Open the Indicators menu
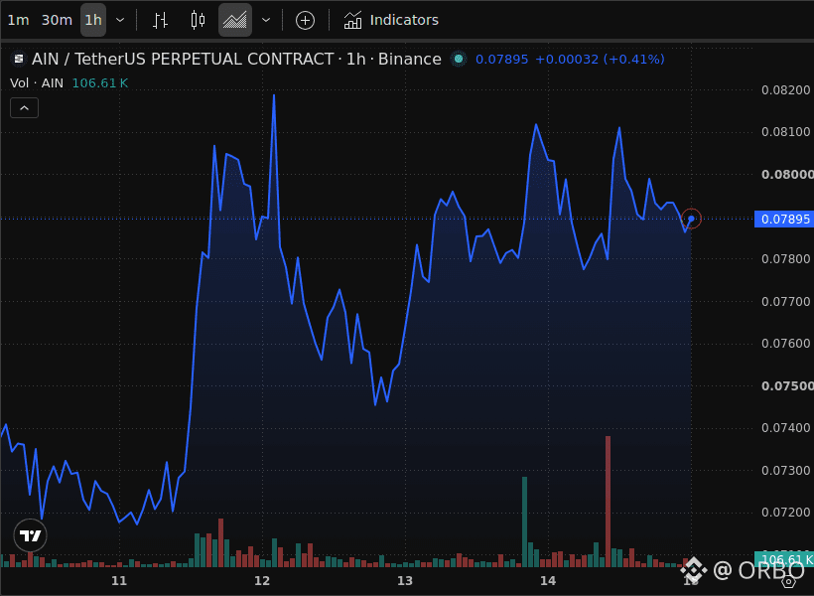 391,20
